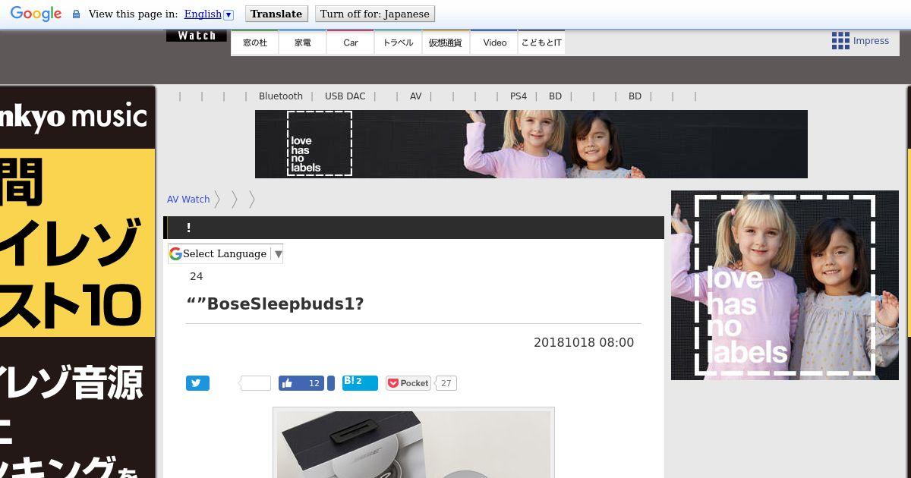
Task: Open the 仮想通貨 tab
Action: 446,42
